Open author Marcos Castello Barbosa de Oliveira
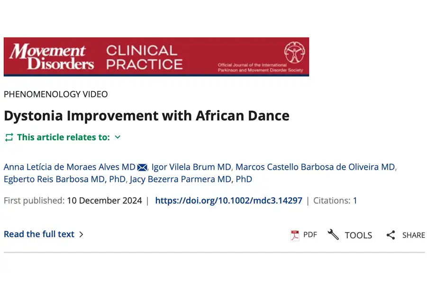 coord(315,167)
